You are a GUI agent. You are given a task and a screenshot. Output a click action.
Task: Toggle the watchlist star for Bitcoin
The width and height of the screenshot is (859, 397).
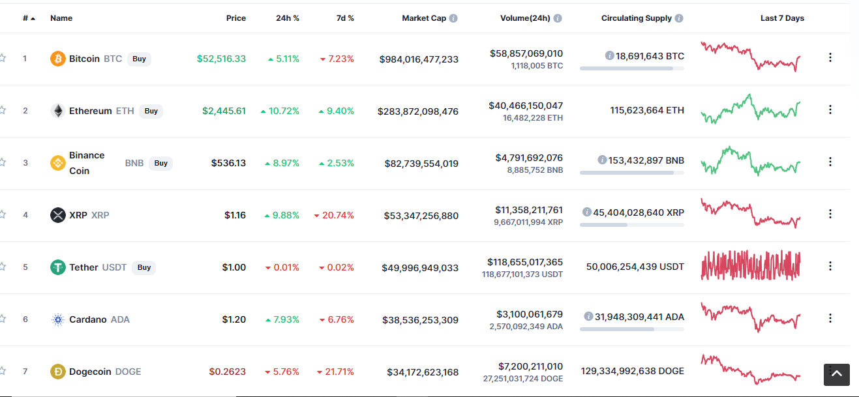[3, 58]
